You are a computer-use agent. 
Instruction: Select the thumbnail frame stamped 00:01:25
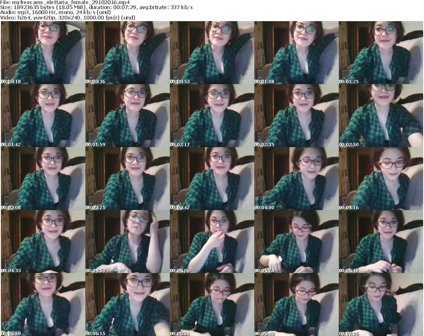pyautogui.click(x=381, y=53)
